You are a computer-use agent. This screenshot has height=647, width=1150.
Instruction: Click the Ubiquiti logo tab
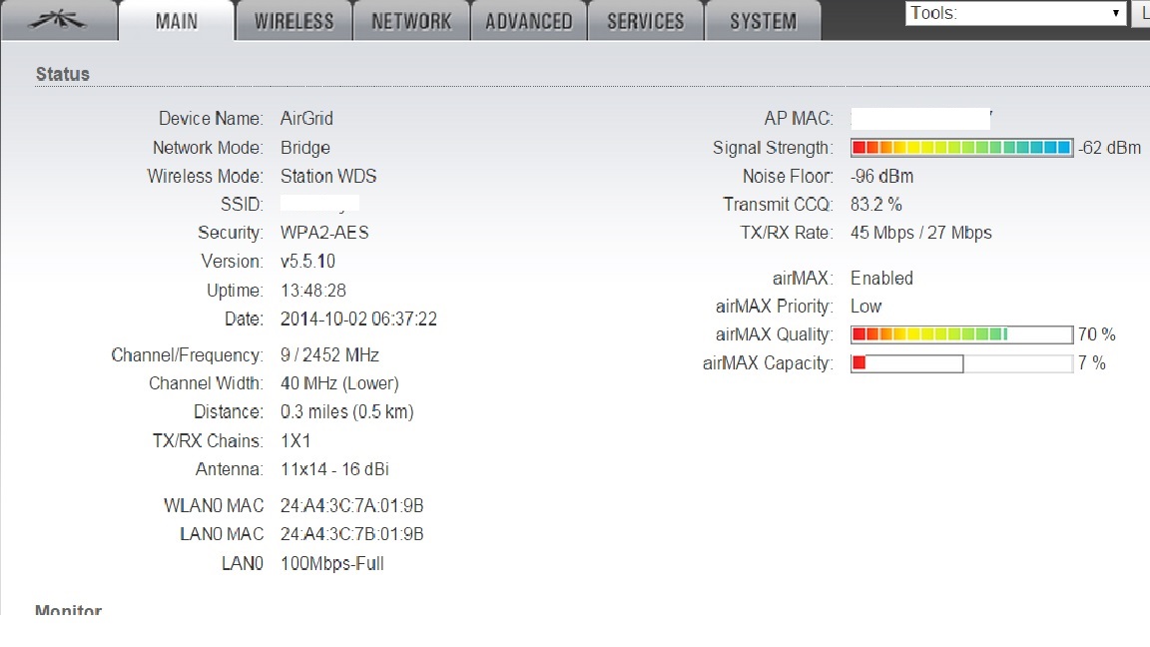coord(59,21)
